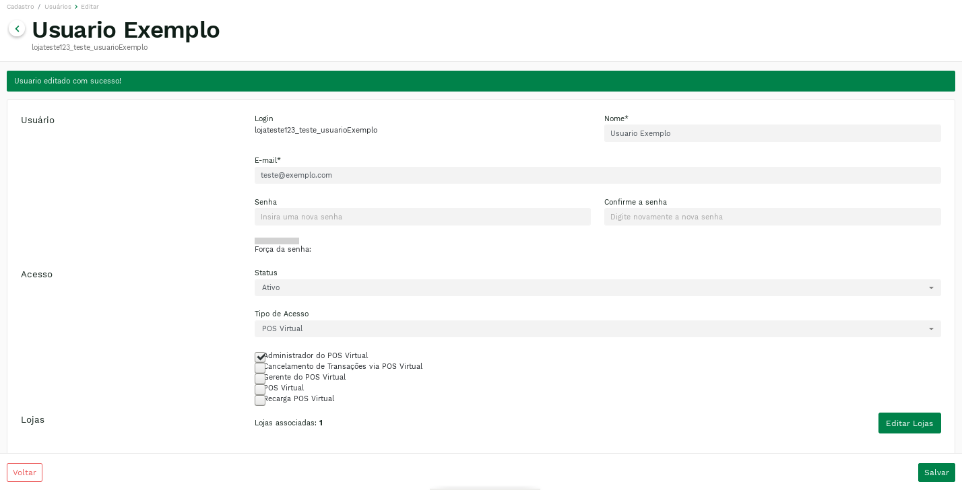Screen dimensions: 962x490
Task: Click the Senha password field
Action: pos(422,217)
